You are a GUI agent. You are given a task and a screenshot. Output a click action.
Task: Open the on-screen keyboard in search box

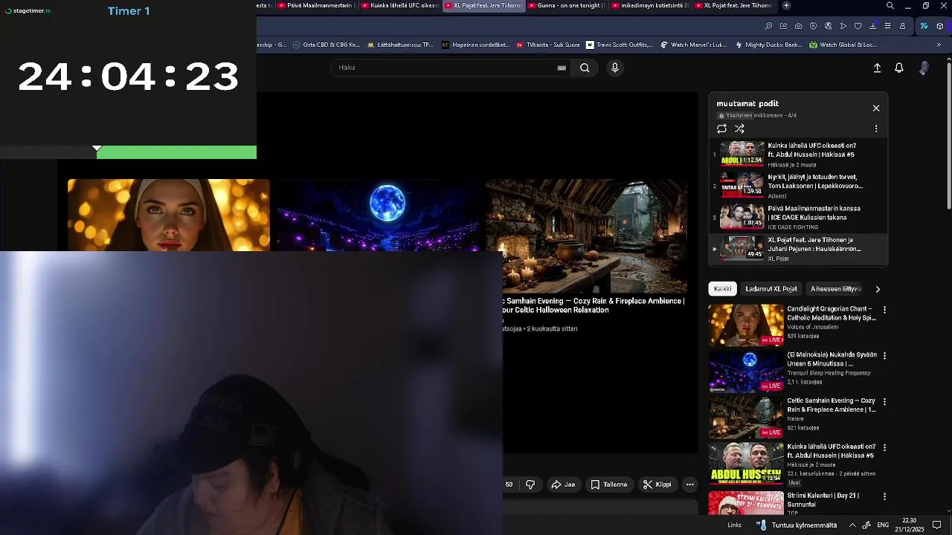click(562, 68)
